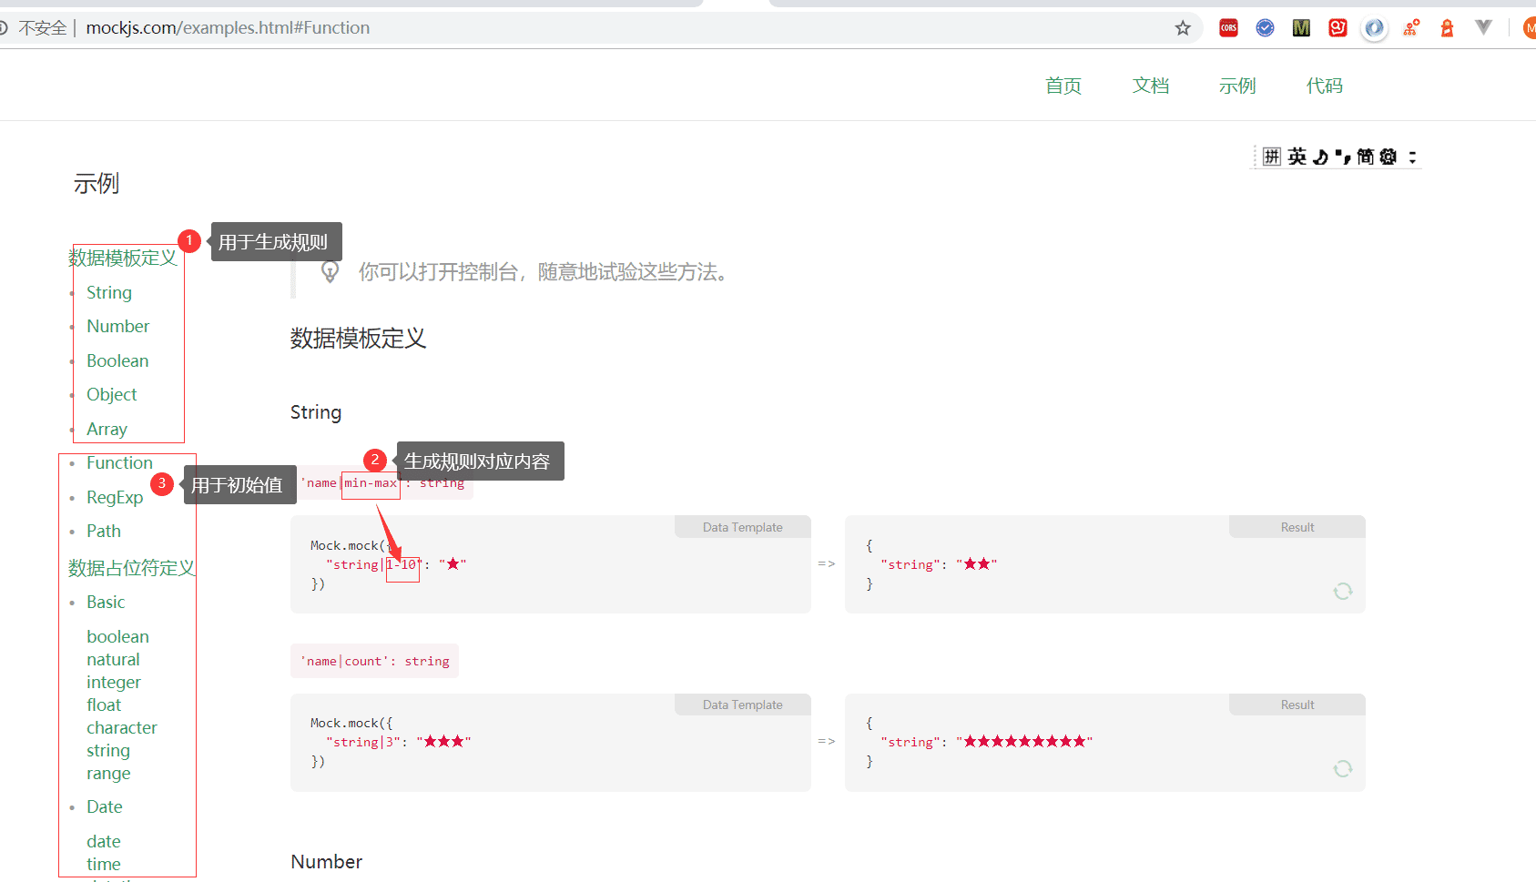The height and width of the screenshot is (882, 1536).
Task: Refresh the string|3 example result
Action: coord(1342,769)
